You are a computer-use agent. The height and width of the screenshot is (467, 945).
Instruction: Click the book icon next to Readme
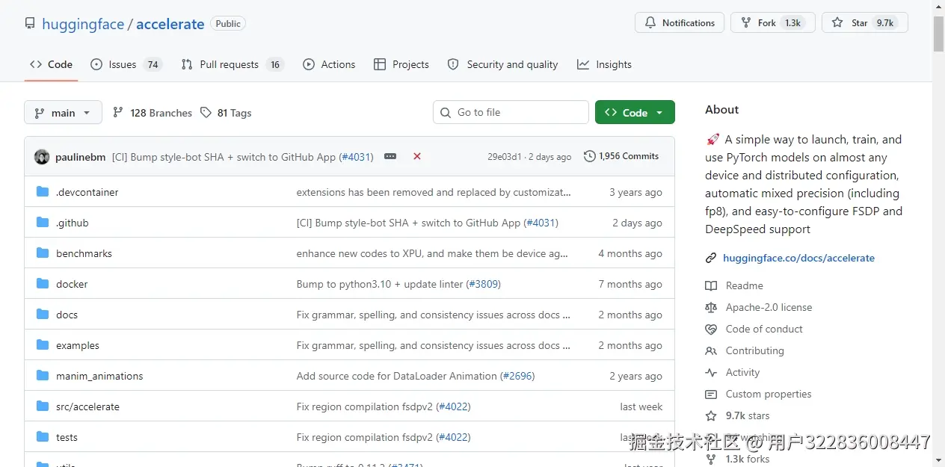click(711, 285)
